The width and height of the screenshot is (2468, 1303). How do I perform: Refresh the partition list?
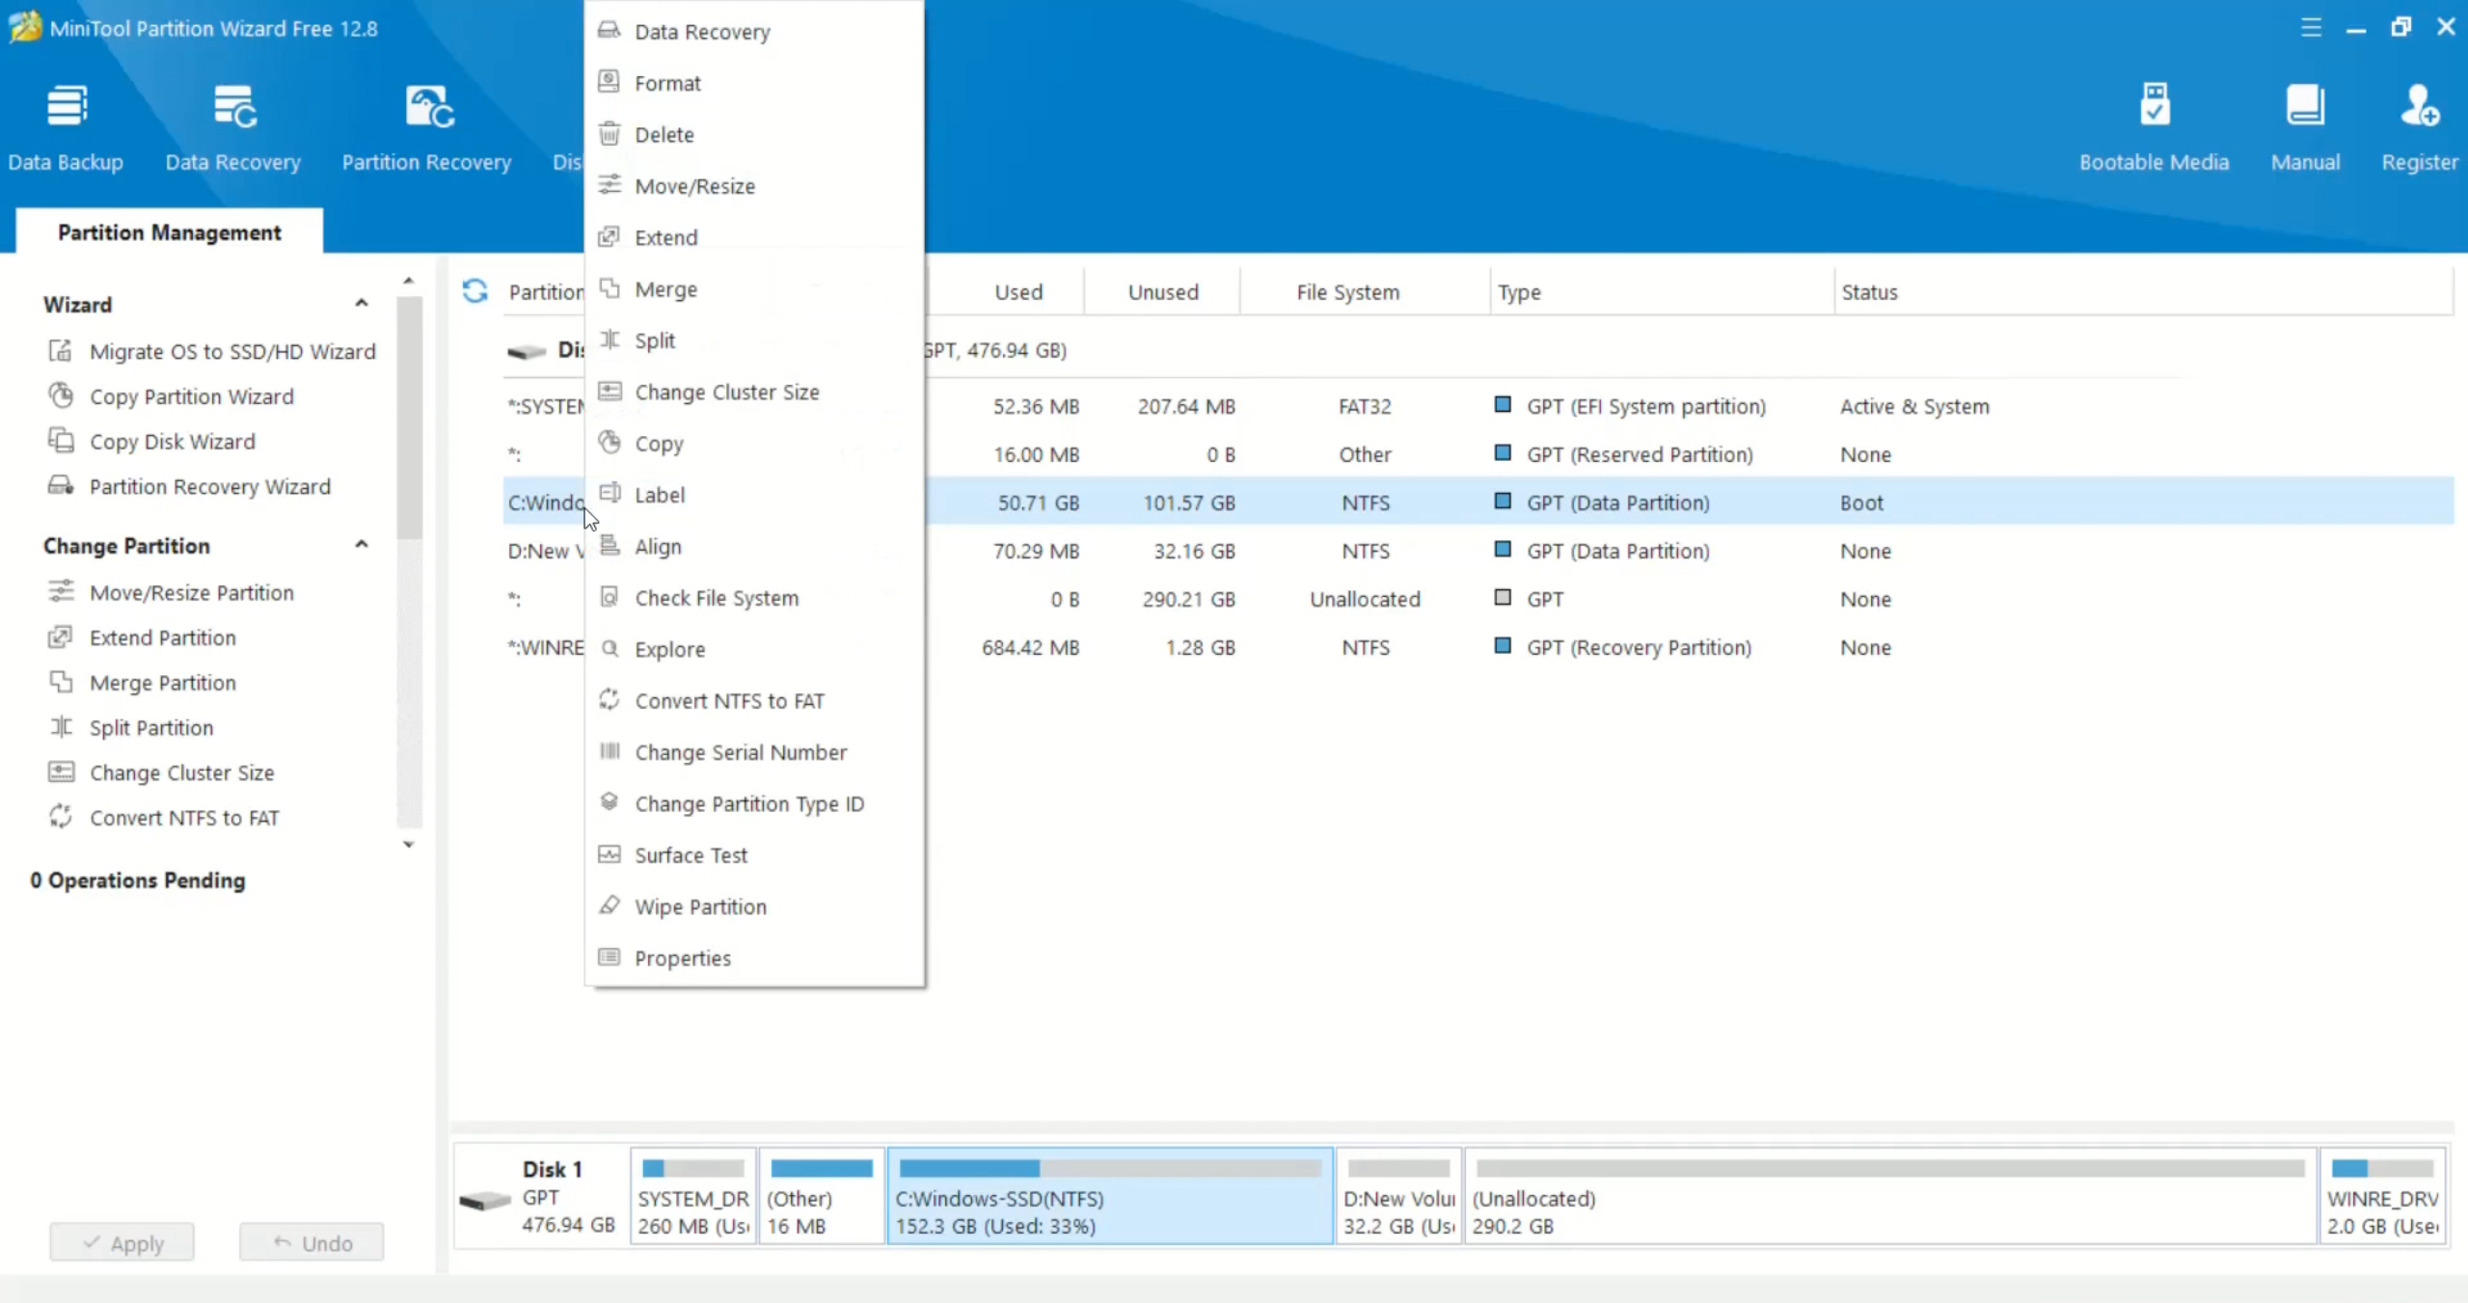[x=475, y=291]
